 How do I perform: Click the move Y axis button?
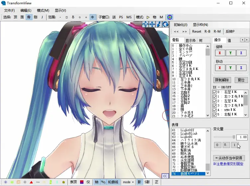point(230,68)
